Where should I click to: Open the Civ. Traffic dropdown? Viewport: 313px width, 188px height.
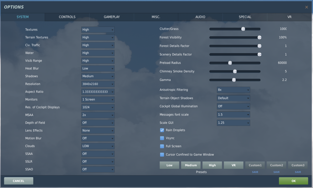(98, 45)
